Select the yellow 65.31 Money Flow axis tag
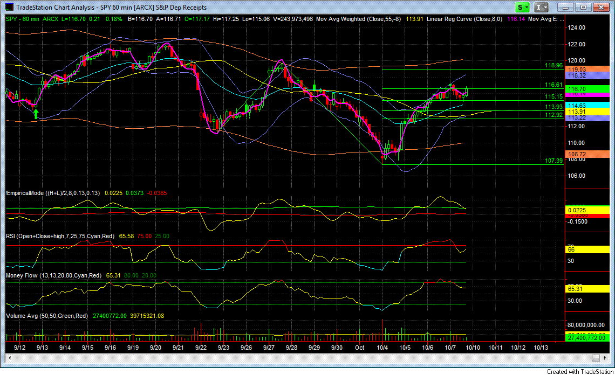 587,289
